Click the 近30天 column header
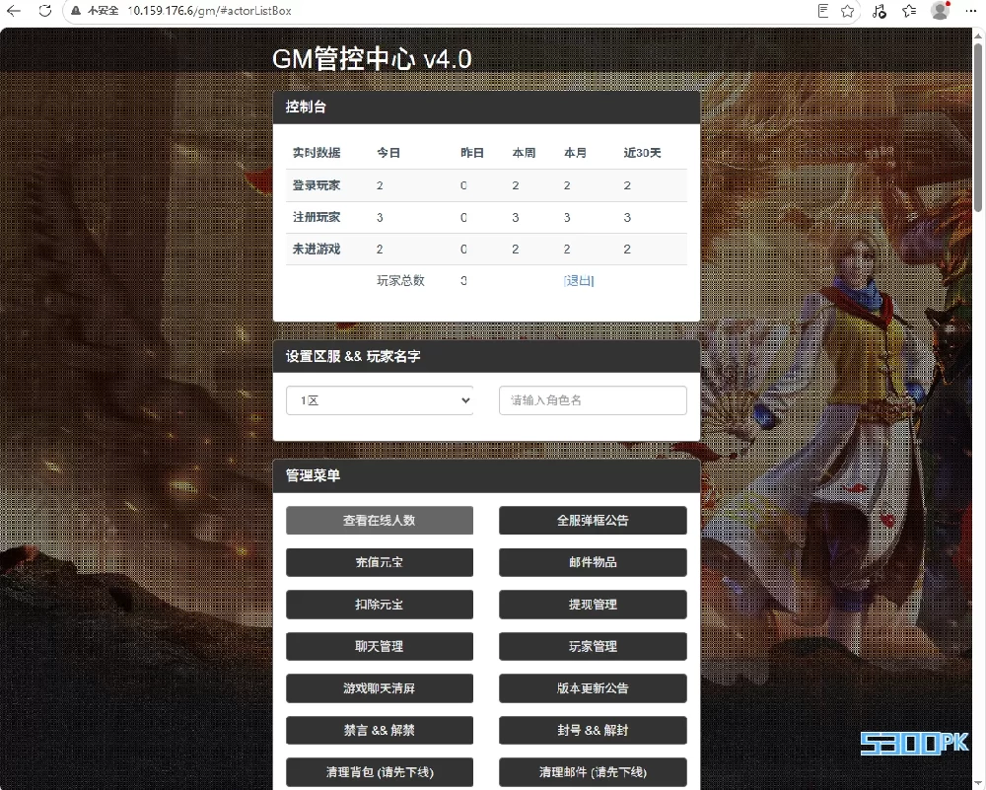Image resolution: width=986 pixels, height=790 pixels. (x=642, y=153)
